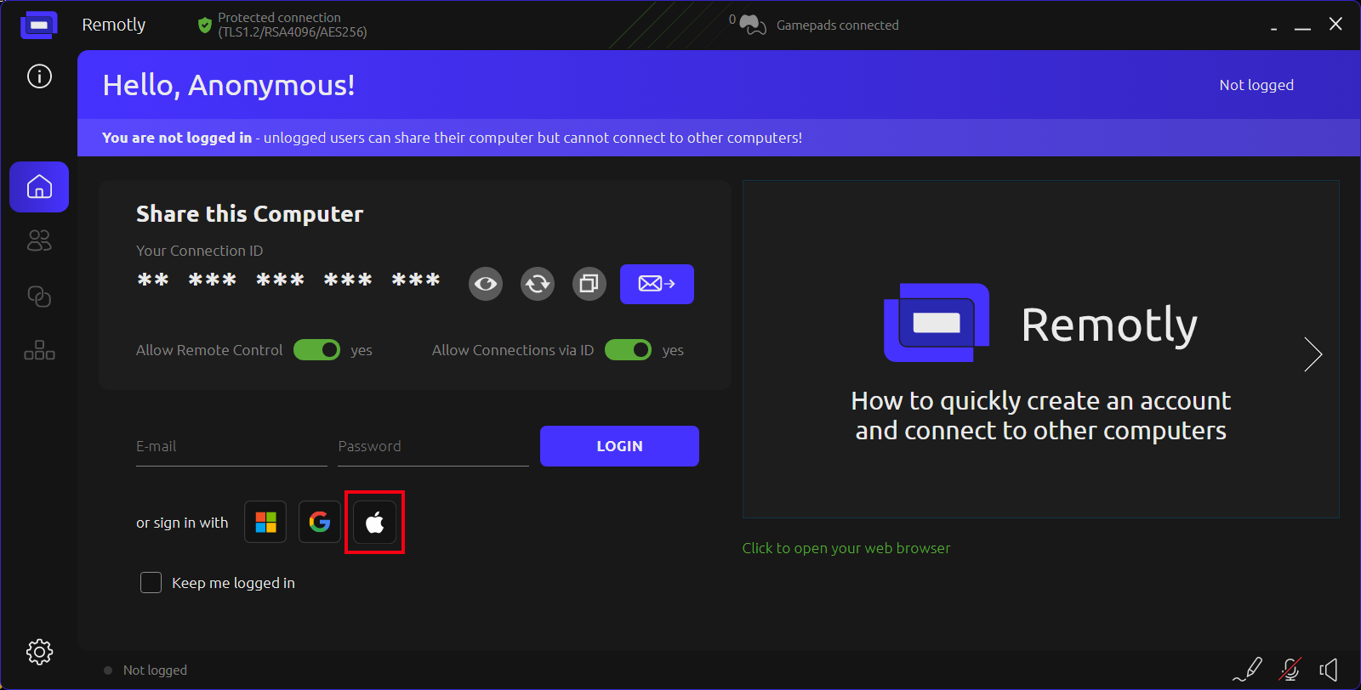Click the protected connection shield icon
1361x690 pixels.
(204, 25)
